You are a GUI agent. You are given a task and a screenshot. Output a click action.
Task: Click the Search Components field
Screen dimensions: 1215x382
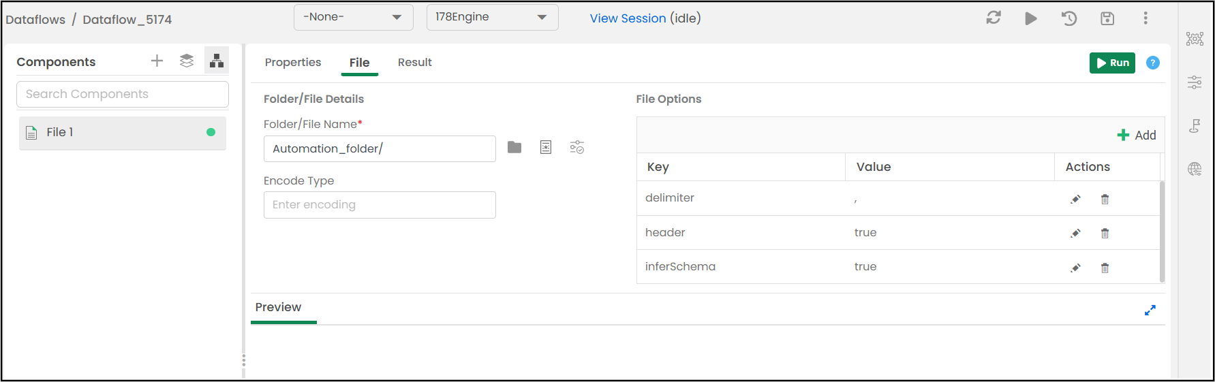coord(123,94)
